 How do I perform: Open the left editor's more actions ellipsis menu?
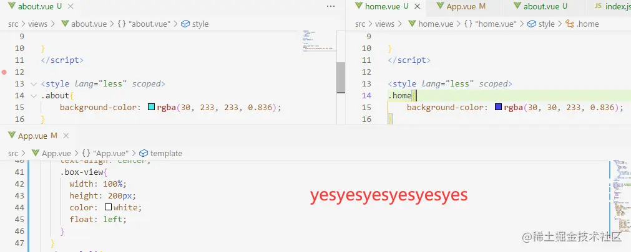click(x=331, y=6)
